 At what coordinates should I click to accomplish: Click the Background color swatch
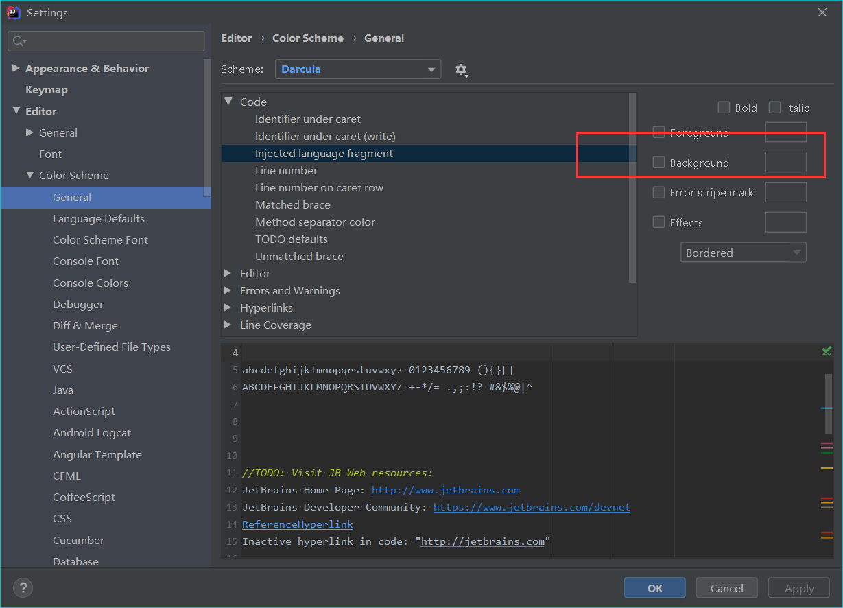(785, 162)
